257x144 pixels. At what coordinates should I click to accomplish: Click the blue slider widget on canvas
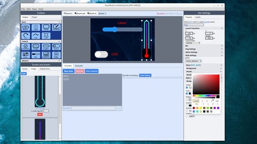point(122,29)
